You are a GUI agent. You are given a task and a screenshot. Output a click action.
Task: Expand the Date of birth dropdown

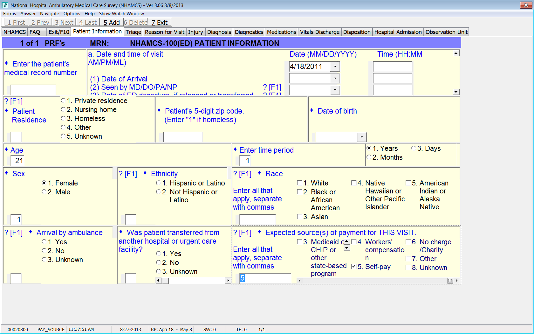(x=362, y=137)
